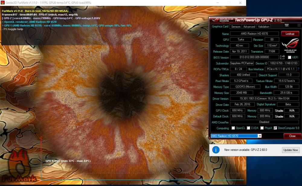Toggle the DirectCompute 5.0 checkbox
This screenshot has height=186, width=302.
pos(275,128)
